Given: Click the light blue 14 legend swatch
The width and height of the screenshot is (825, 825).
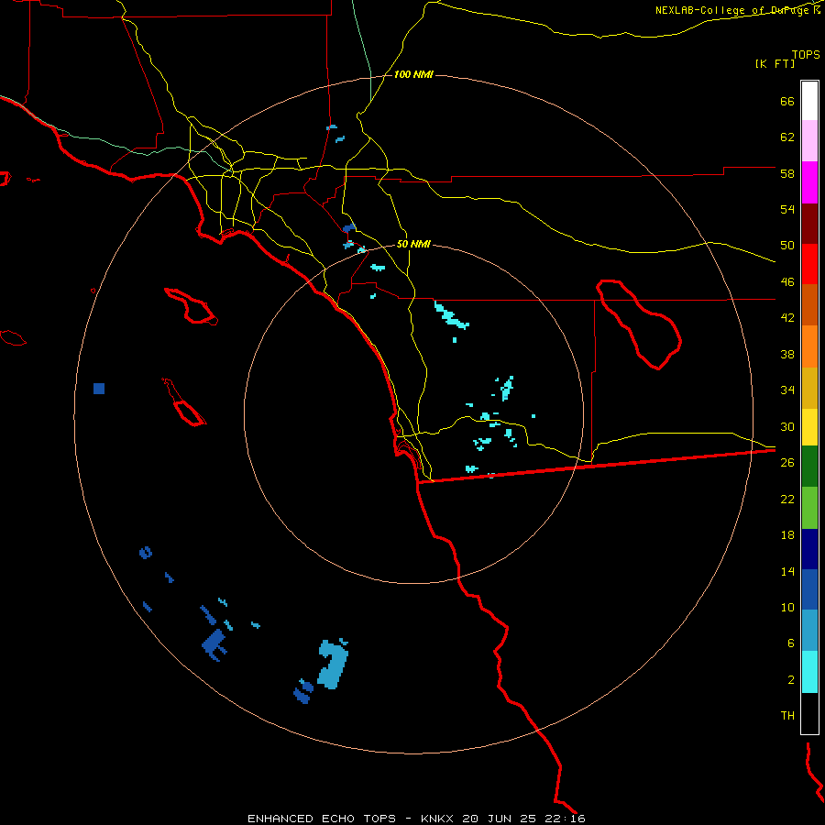Looking at the screenshot, I should (x=809, y=631).
